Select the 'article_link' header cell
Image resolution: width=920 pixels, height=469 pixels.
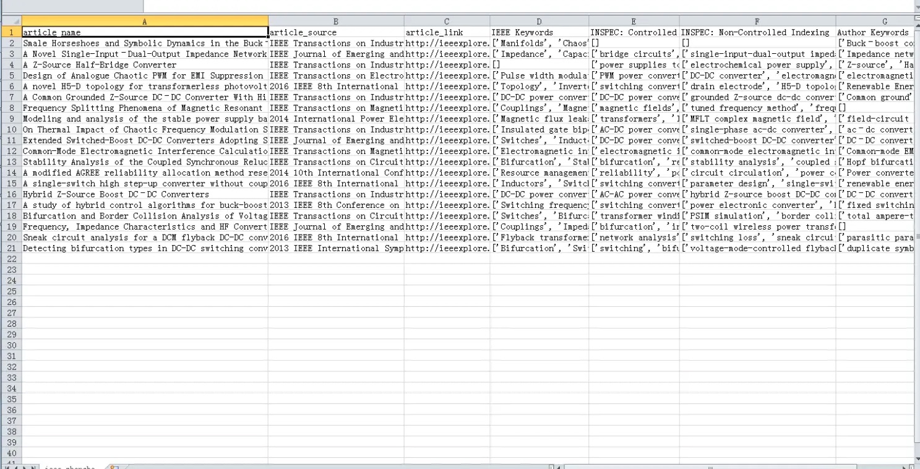pyautogui.click(x=447, y=32)
